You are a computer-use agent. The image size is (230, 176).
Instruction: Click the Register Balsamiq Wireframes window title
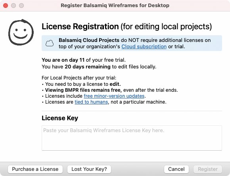(115, 6)
